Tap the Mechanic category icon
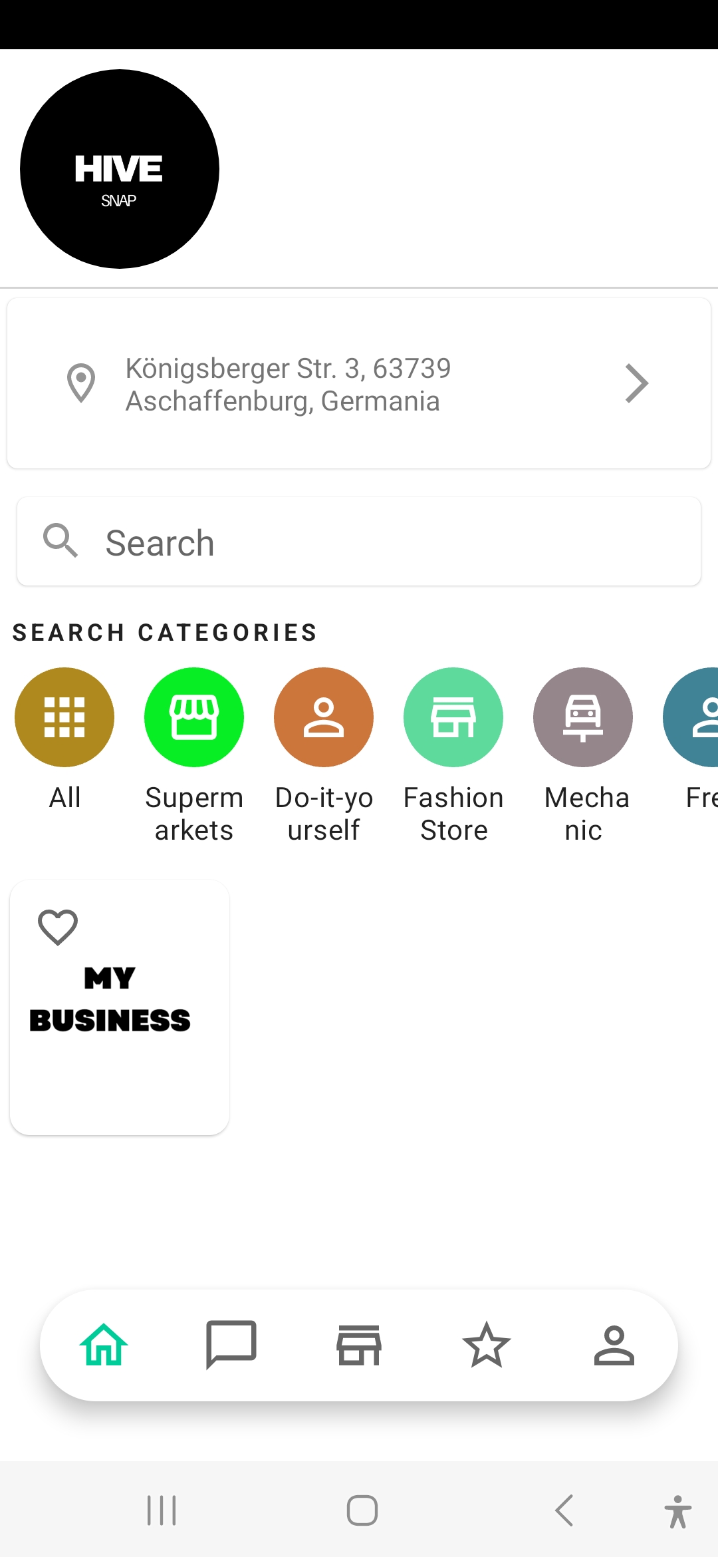 coord(583,717)
